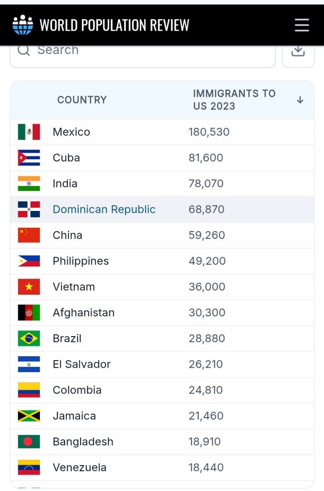Sort by the descending arrow indicator
Screen dimensions: 324x491
coord(300,100)
